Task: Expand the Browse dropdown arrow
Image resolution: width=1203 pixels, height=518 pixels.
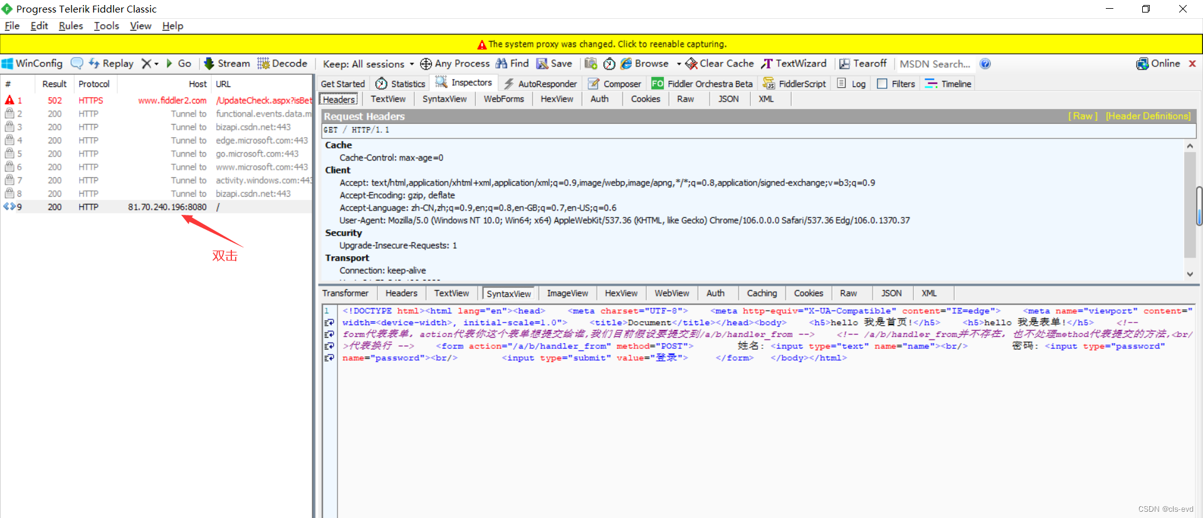Action: 679,64
